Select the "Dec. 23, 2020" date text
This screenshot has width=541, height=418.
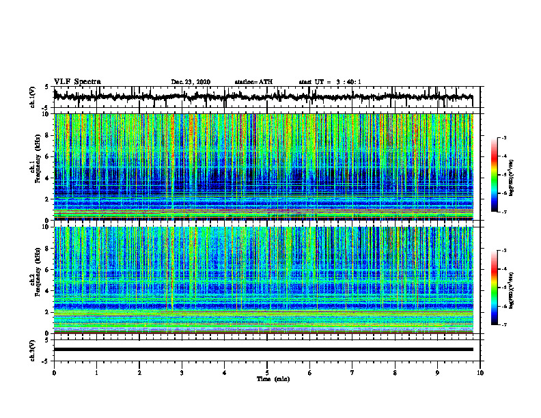pos(191,82)
